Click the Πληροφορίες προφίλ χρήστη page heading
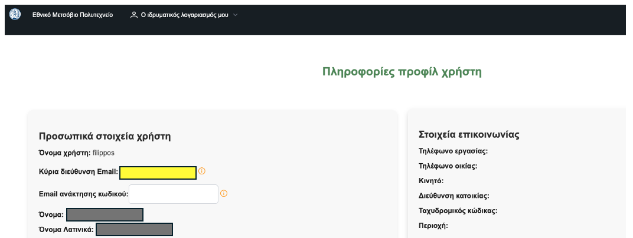 pyautogui.click(x=402, y=72)
